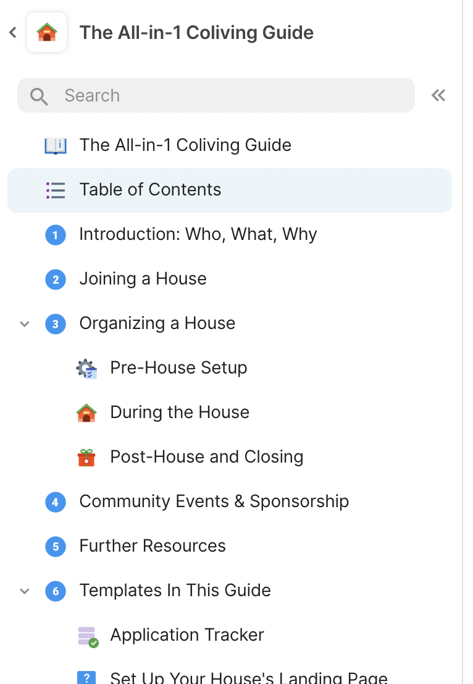Open Community Events & Sponsorship page
The height and width of the screenshot is (684, 473).
214,502
